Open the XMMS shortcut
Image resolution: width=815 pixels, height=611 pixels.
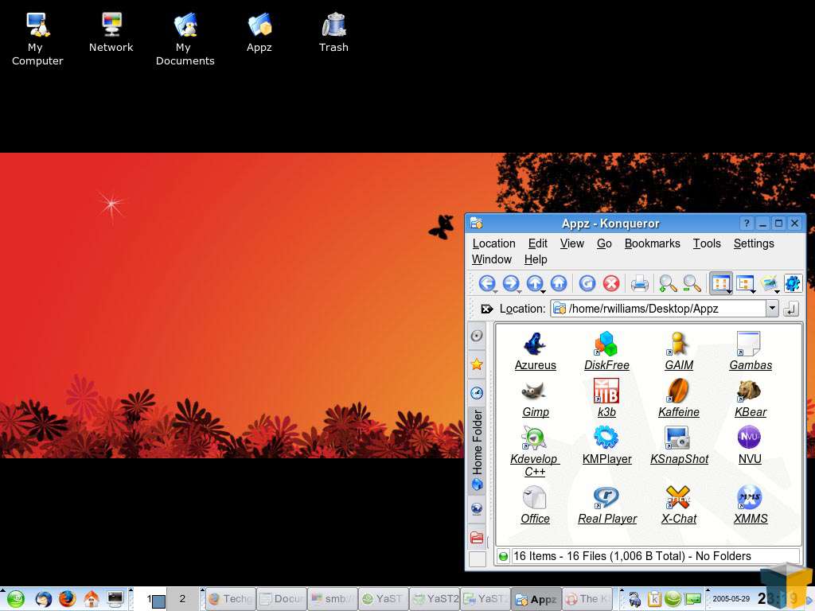(750, 505)
